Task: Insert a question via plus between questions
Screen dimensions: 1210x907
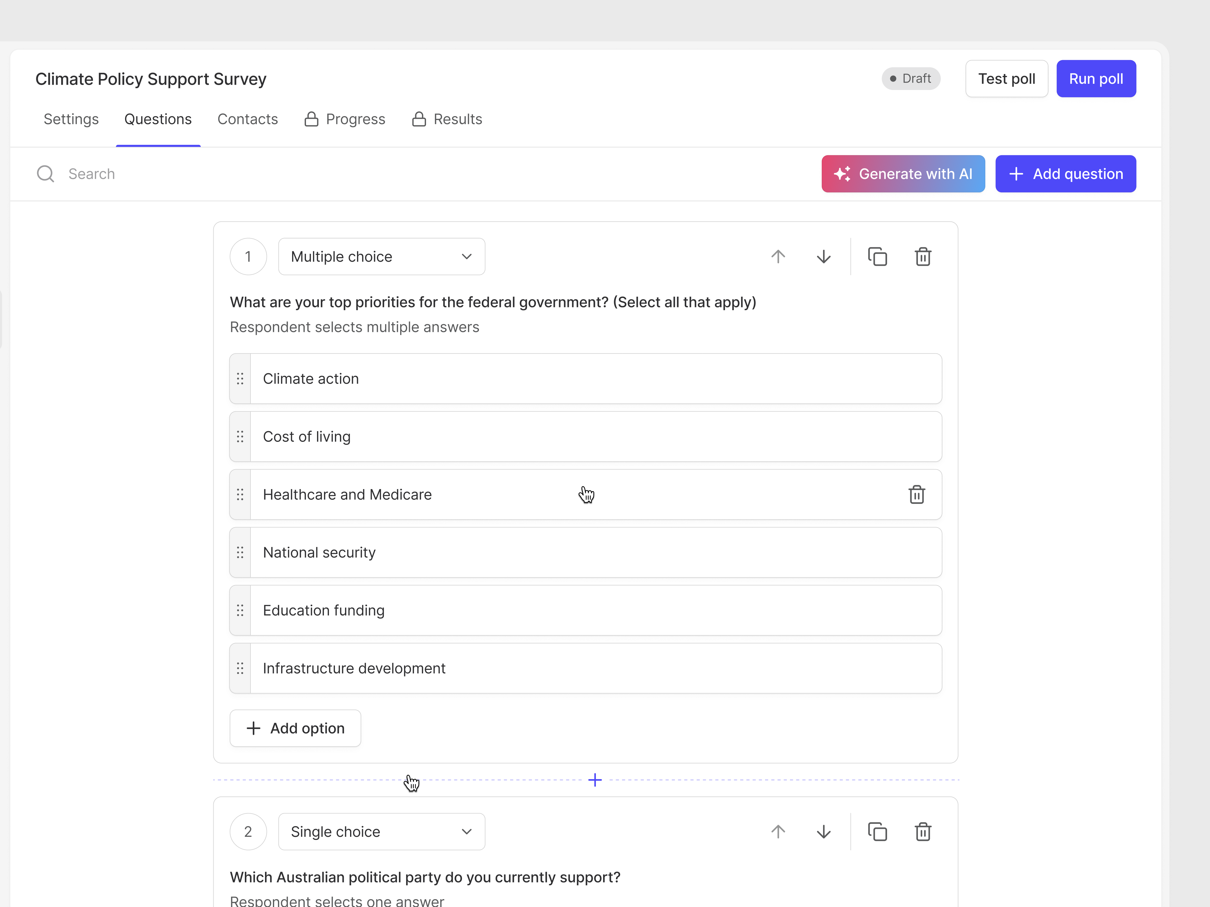Action: tap(595, 780)
